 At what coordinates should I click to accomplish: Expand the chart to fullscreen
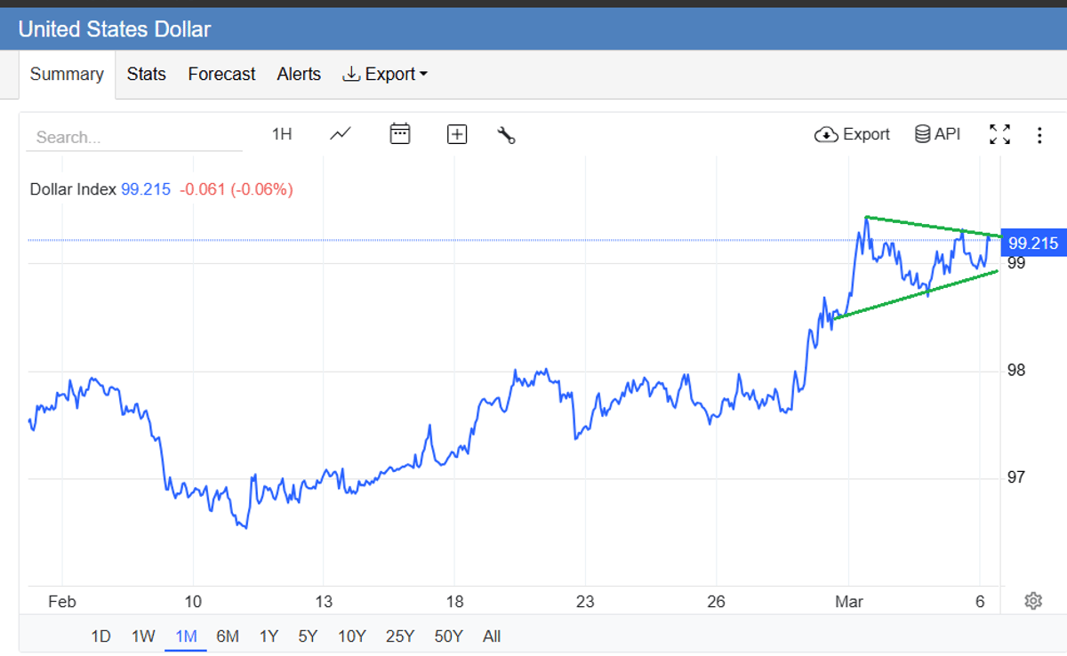(999, 133)
